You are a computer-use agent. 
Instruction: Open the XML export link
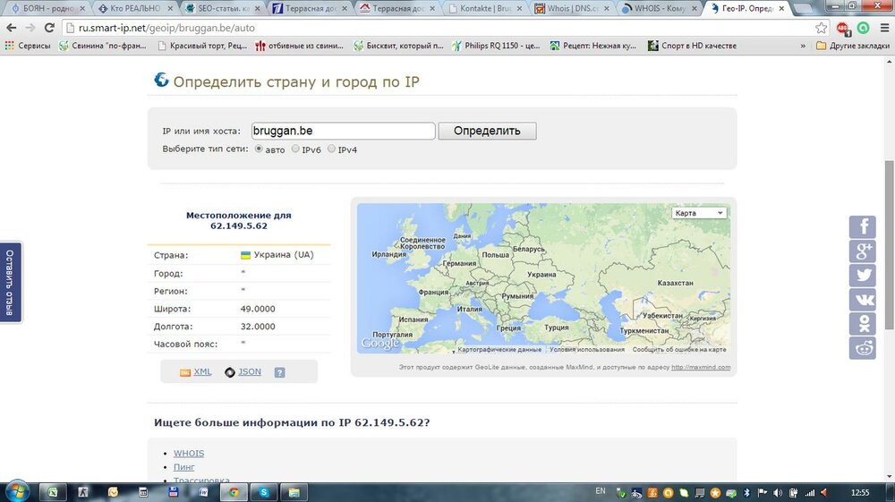pyautogui.click(x=202, y=372)
